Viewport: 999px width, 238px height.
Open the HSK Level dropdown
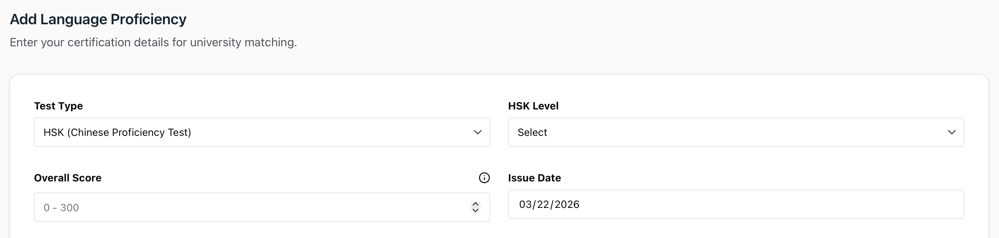point(736,132)
